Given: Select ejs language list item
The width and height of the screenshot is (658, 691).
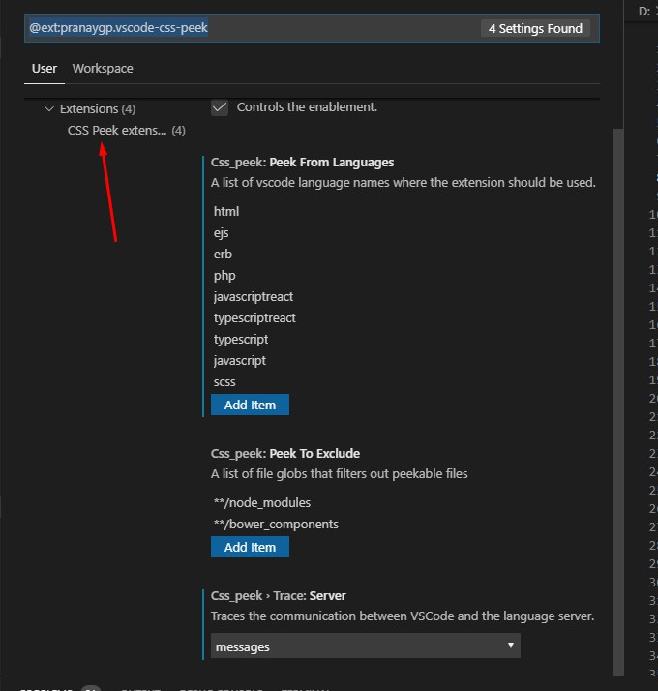Looking at the screenshot, I should (x=222, y=232).
